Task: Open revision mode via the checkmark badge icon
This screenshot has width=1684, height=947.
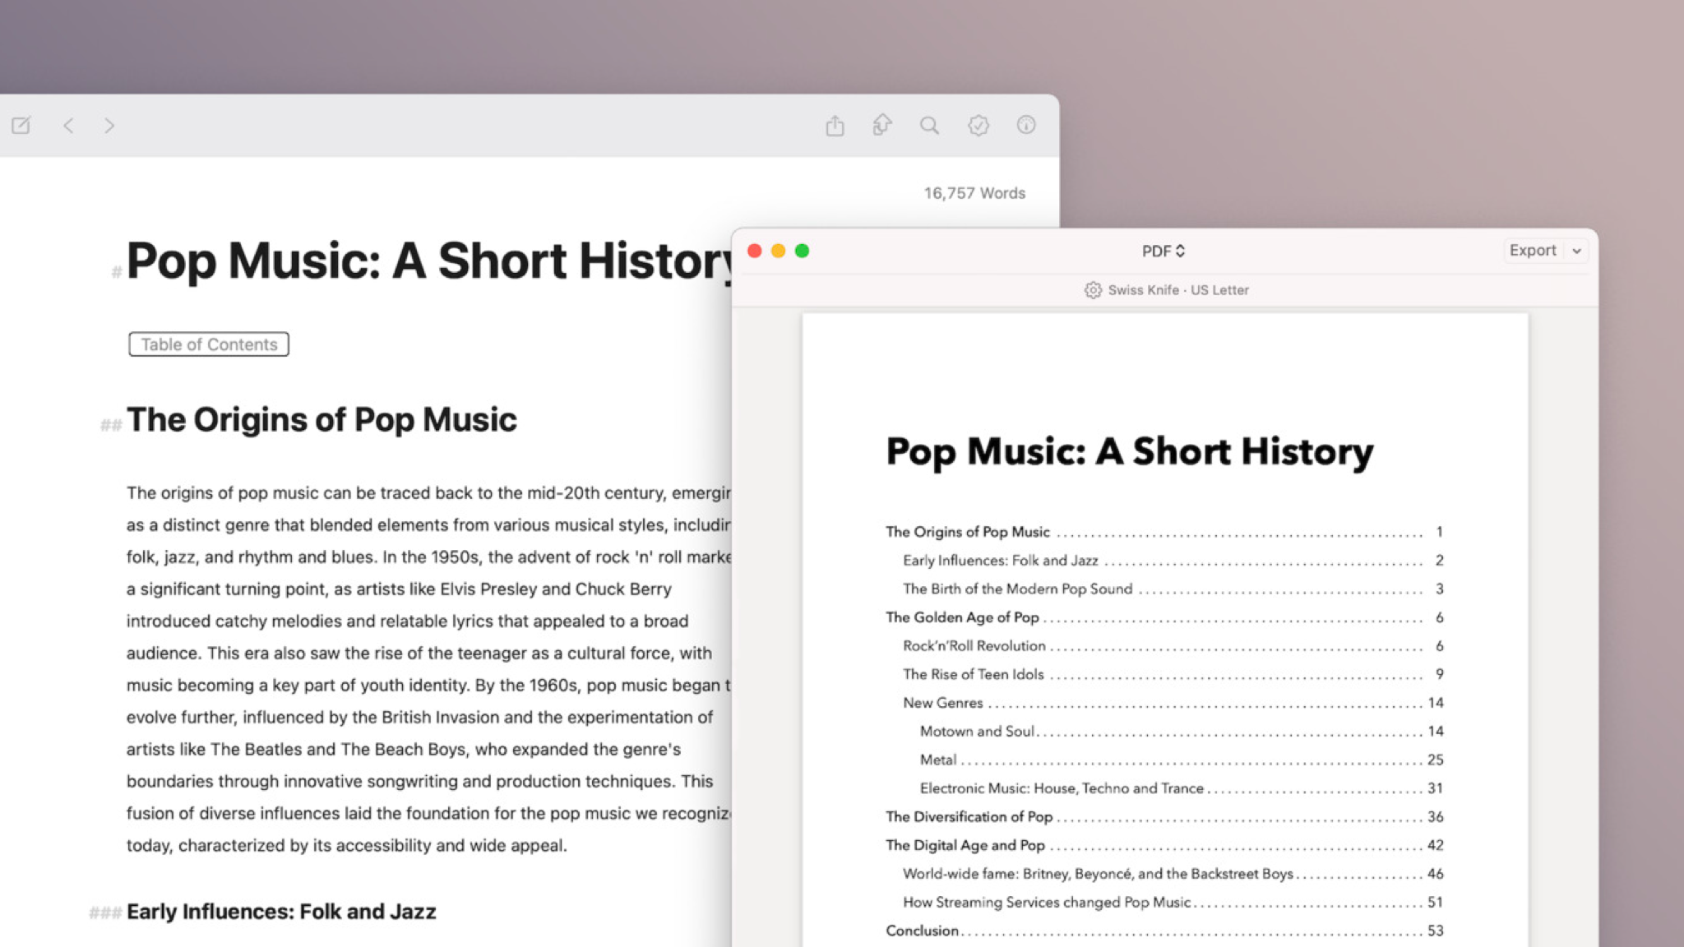Action: [978, 126]
